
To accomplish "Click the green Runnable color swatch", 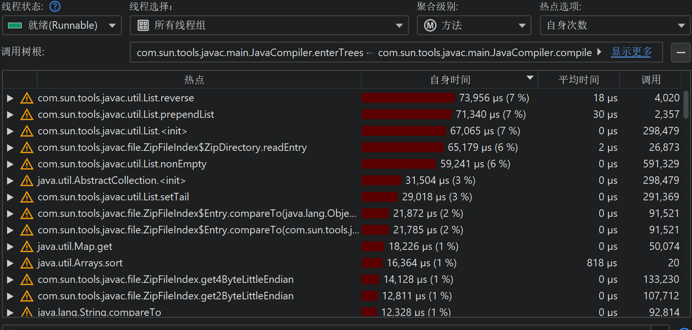I will click(15, 25).
